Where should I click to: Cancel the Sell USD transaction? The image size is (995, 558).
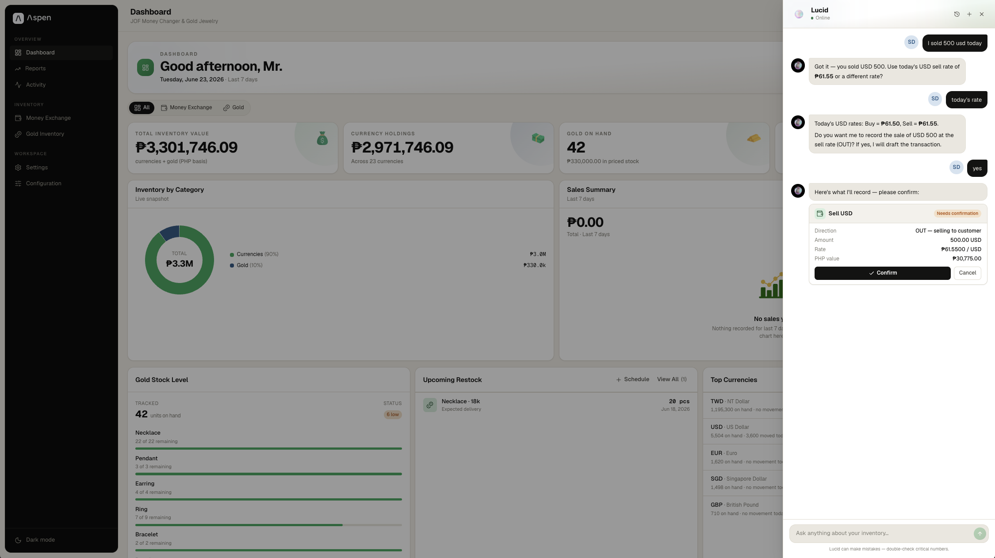[967, 273]
